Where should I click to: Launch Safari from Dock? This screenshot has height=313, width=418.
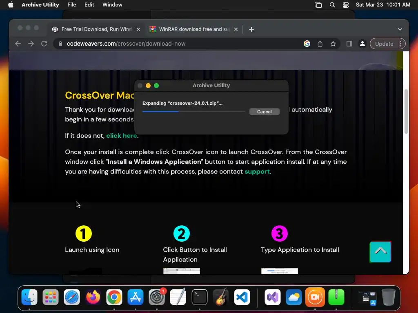[72, 297]
